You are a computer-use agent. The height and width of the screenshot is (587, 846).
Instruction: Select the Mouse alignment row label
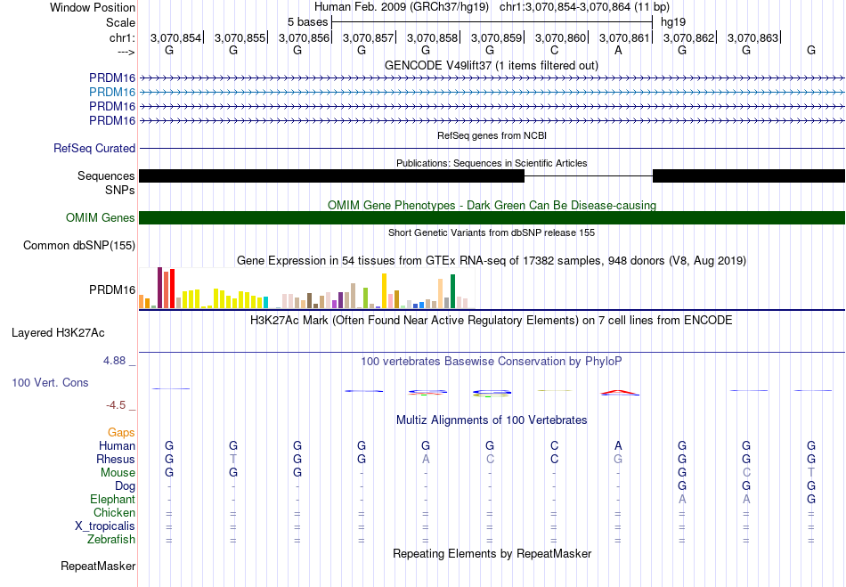(x=118, y=473)
